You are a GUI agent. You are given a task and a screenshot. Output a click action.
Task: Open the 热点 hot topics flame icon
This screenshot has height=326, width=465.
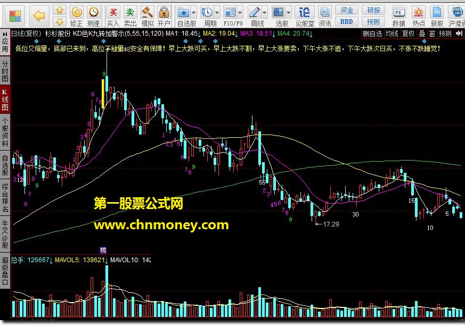(419, 16)
